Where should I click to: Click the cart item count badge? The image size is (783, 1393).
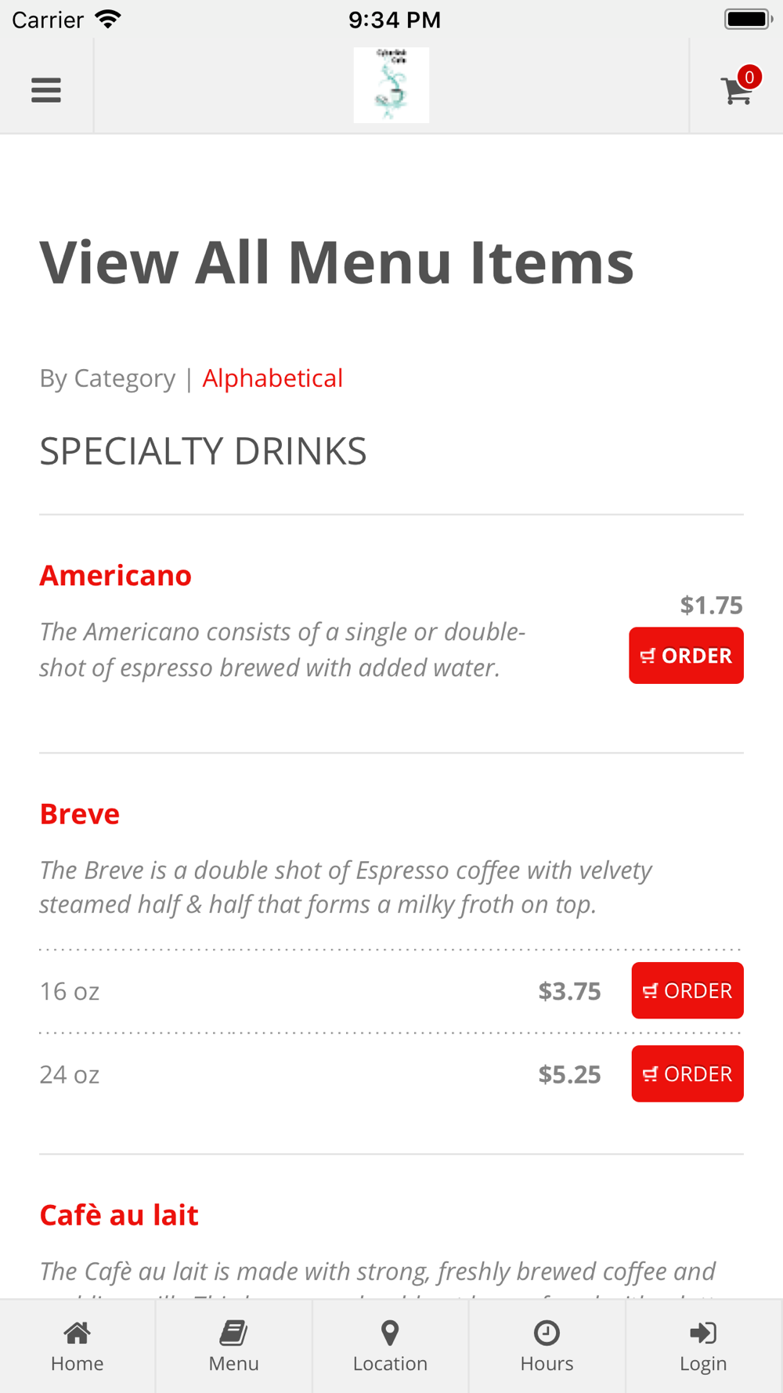[x=749, y=77]
